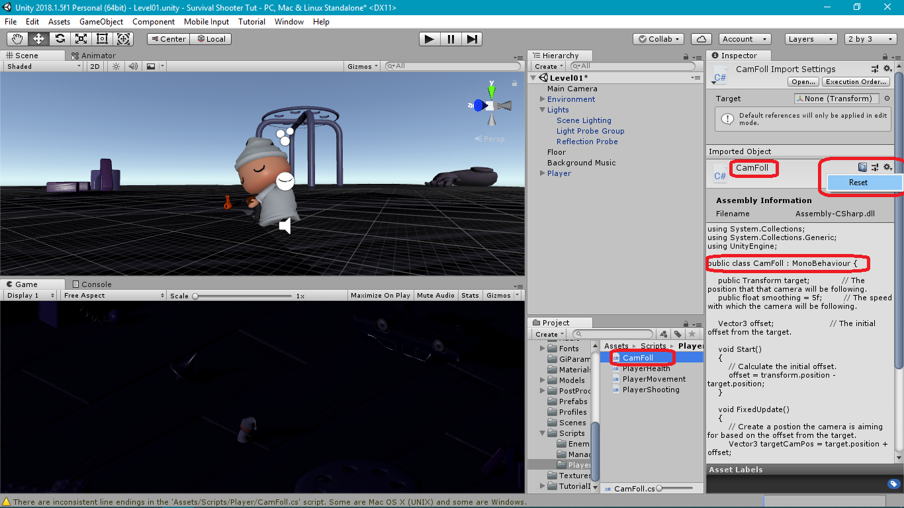Toggle the Local handle rotation button
This screenshot has width=904, height=508.
211,39
